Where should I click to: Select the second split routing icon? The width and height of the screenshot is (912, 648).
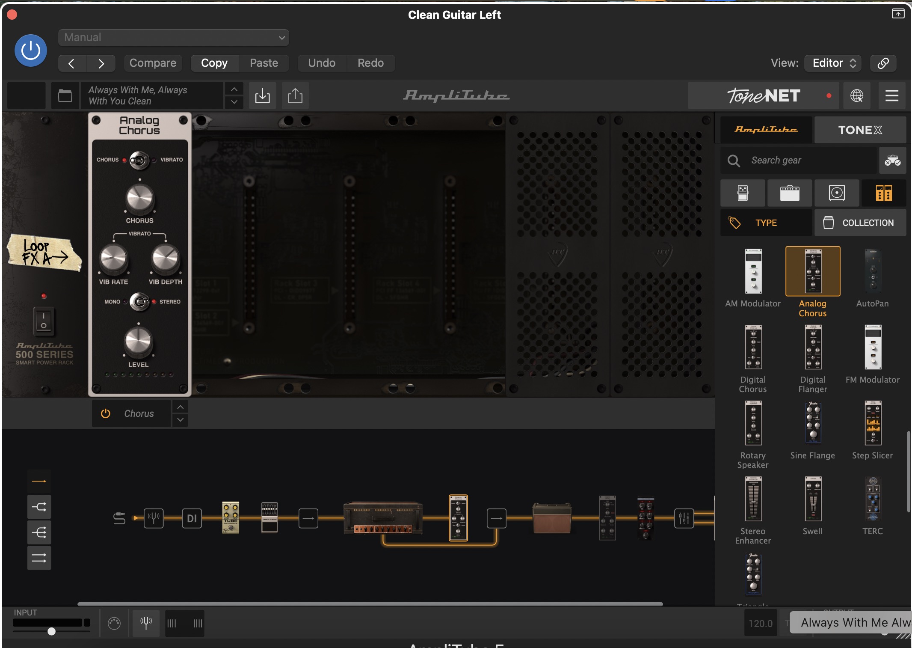[x=39, y=507]
